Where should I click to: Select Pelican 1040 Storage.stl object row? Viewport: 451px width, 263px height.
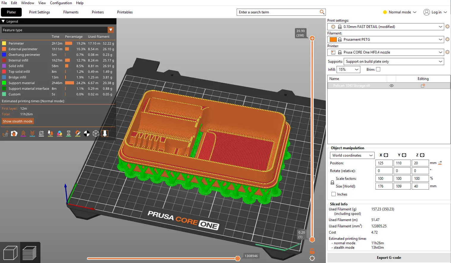(x=389, y=86)
